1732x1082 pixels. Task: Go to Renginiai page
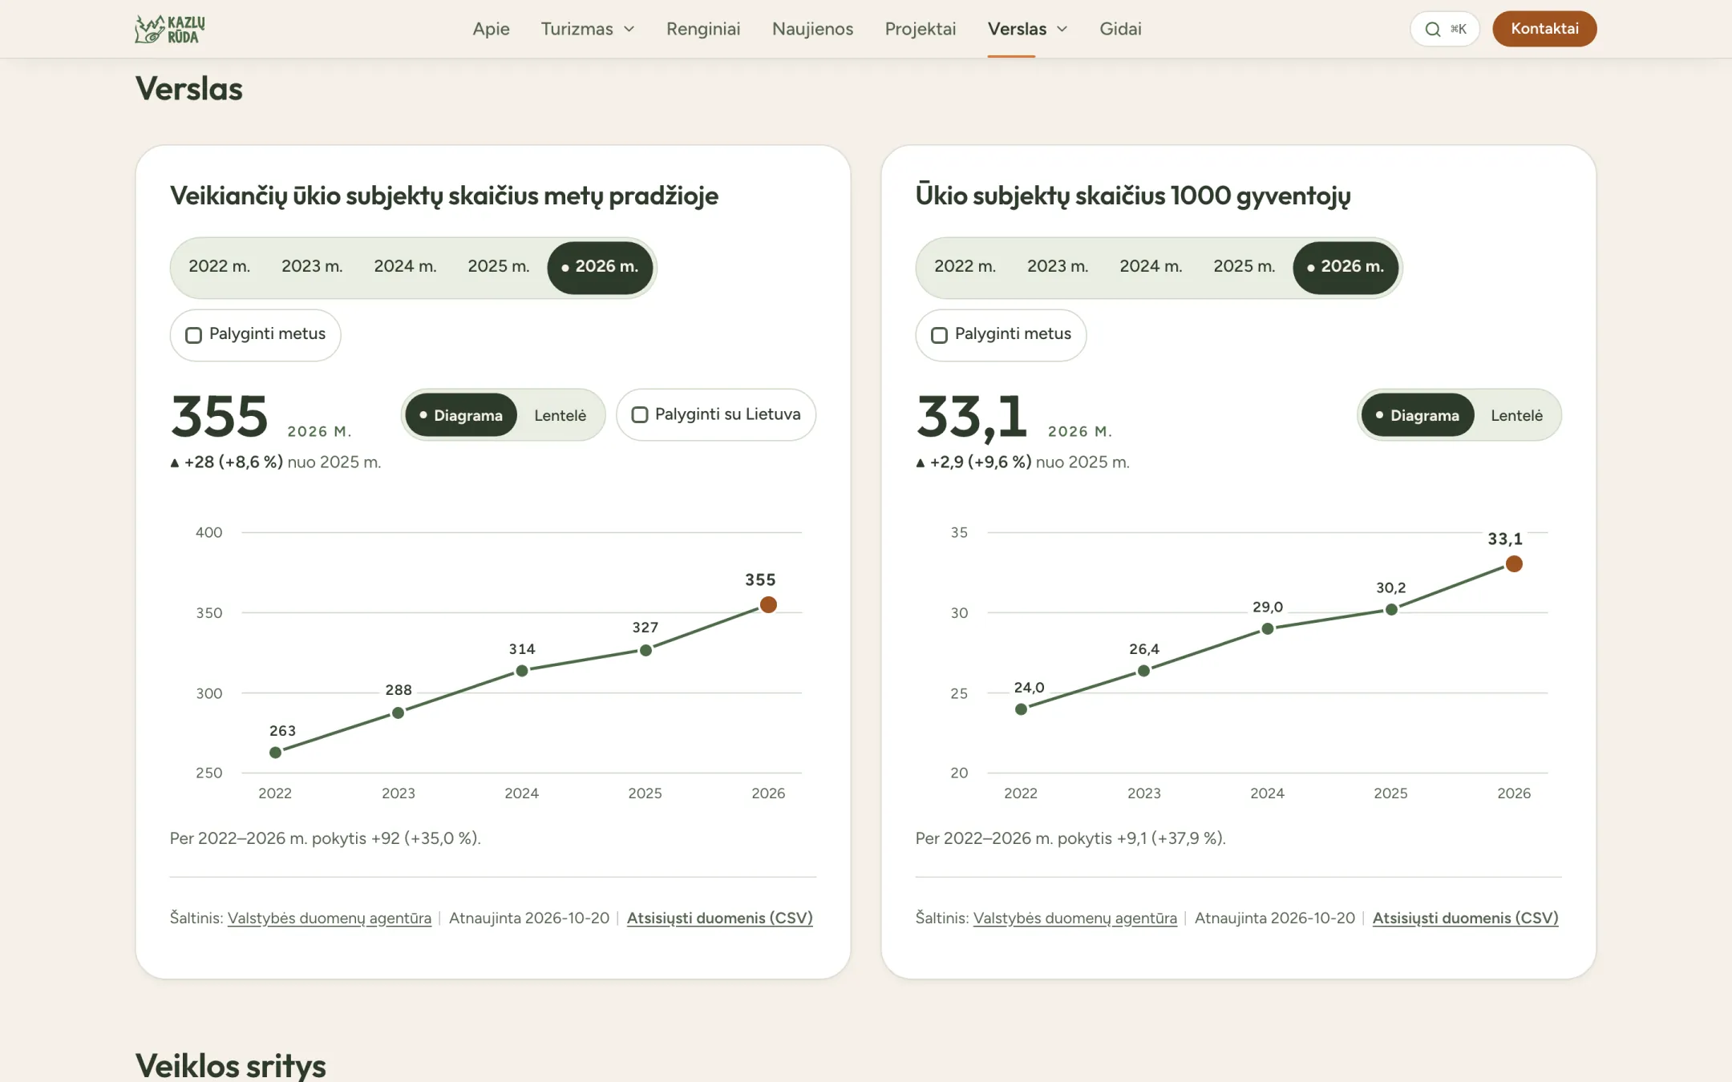point(703,29)
